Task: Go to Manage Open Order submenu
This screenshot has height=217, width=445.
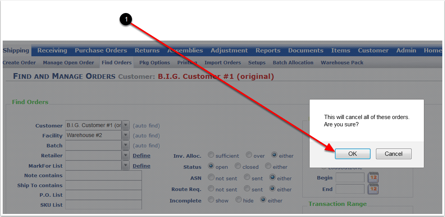Action: 68,63
